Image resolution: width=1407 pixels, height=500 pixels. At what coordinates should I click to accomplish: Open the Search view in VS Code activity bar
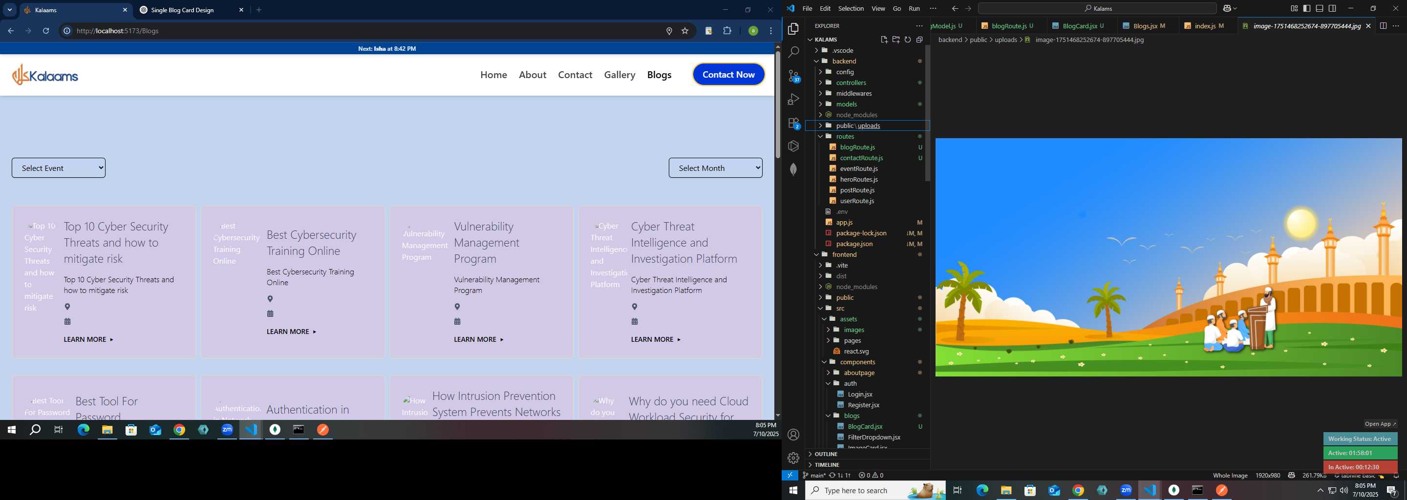pos(793,52)
